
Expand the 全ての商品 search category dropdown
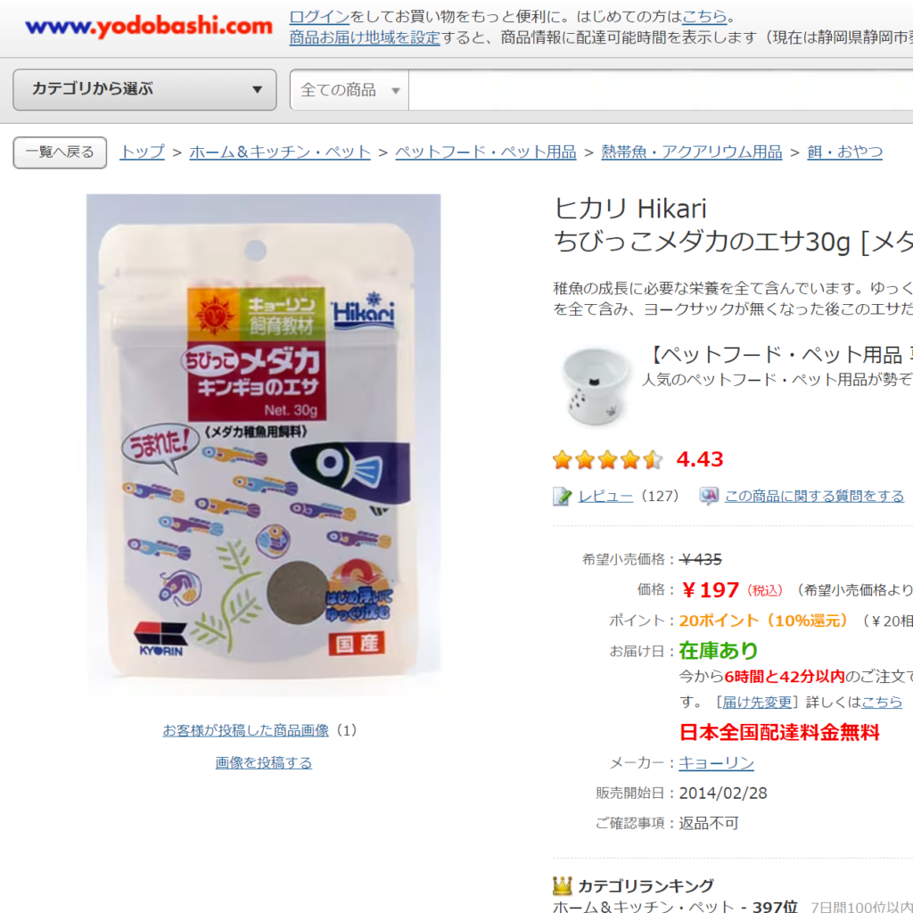coord(350,90)
